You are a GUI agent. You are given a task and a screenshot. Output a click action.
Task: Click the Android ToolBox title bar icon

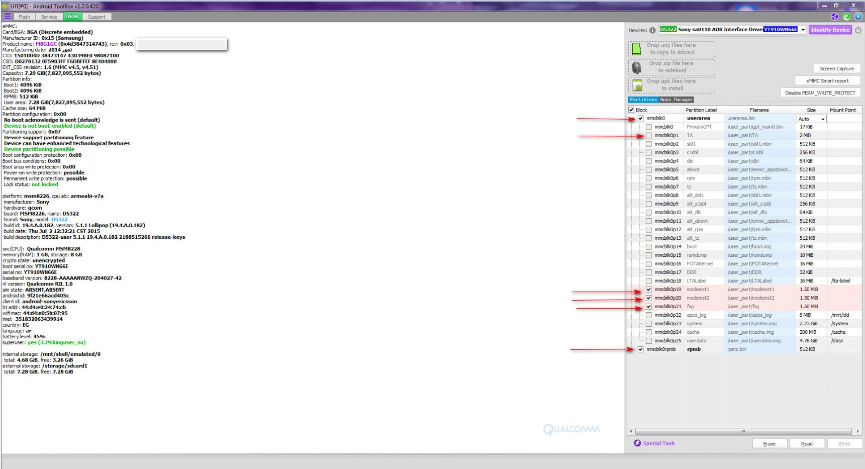coord(5,6)
